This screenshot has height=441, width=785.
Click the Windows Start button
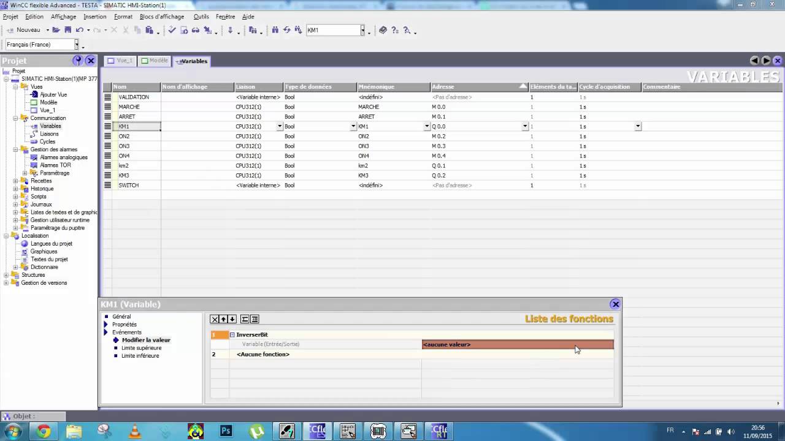tap(13, 431)
